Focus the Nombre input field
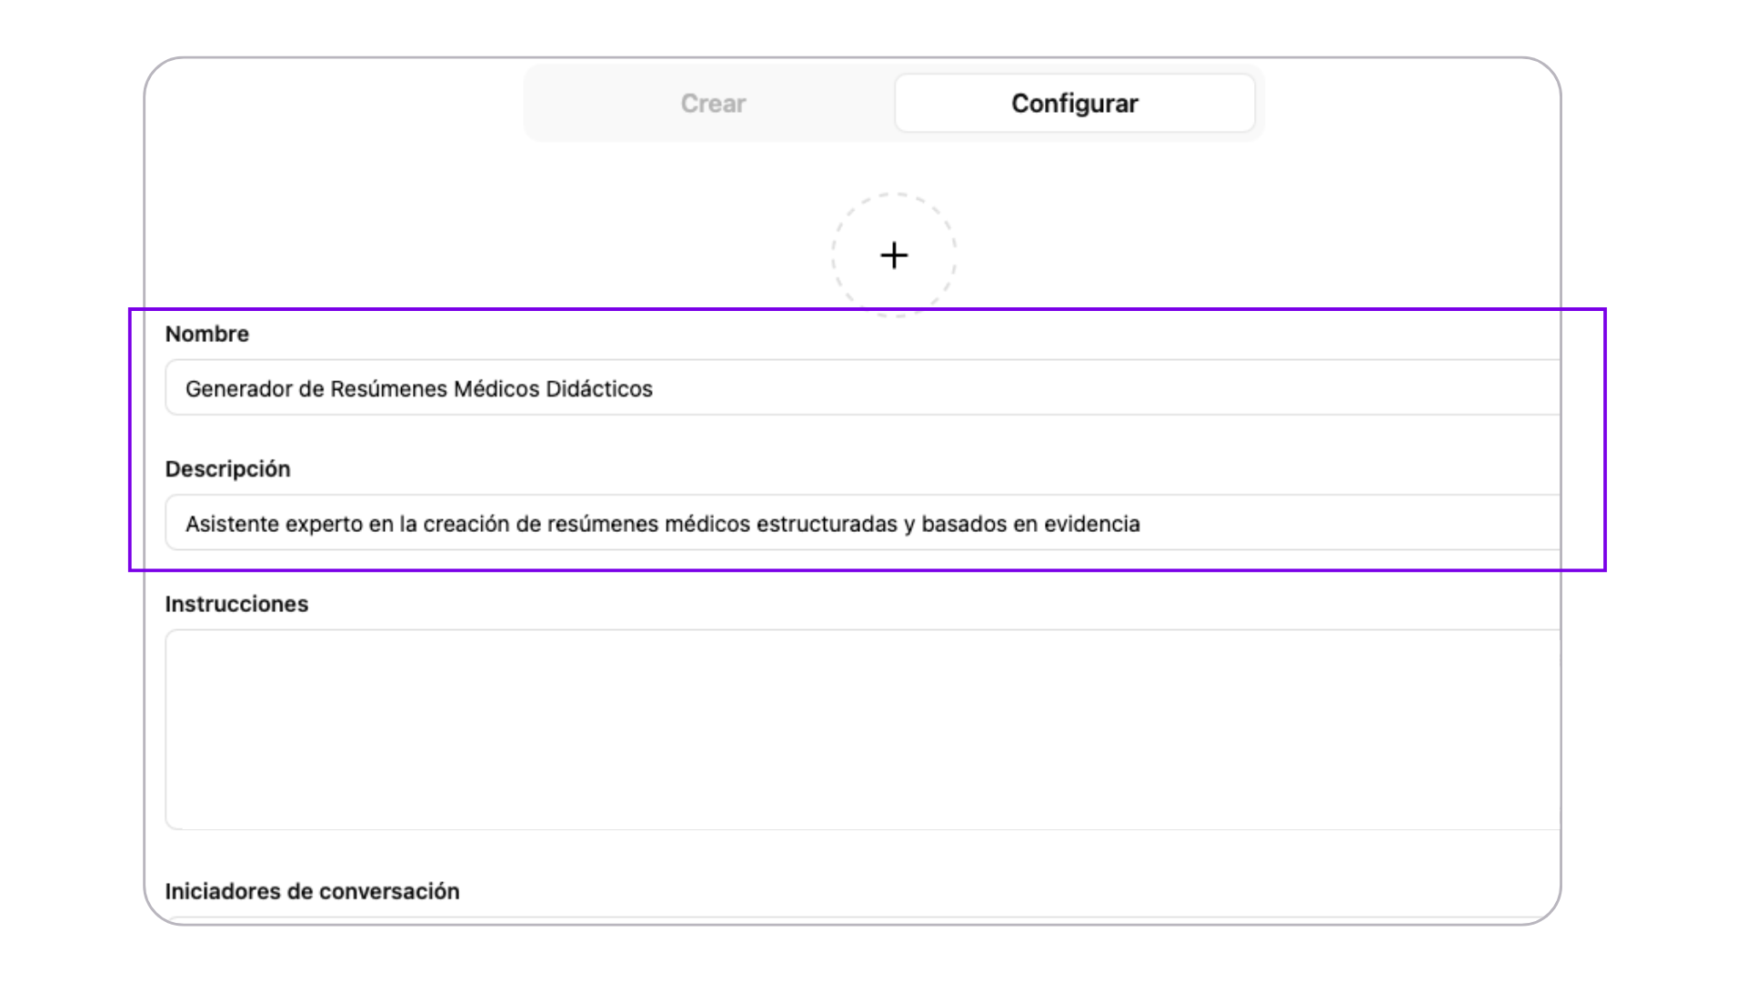Viewport: 1746px width, 982px height. (862, 388)
